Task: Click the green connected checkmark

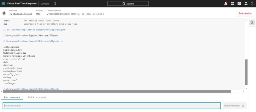Action: click(48, 14)
